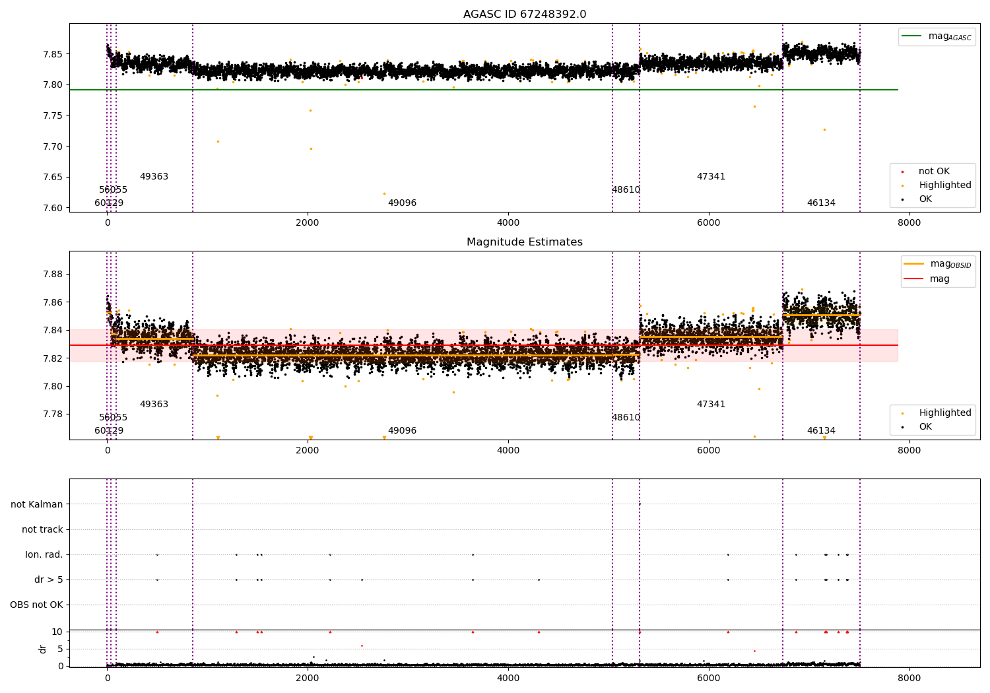990x693 pixels.
Task: Click the red line sample beside 'mag' legend
Action: pyautogui.click(x=914, y=279)
